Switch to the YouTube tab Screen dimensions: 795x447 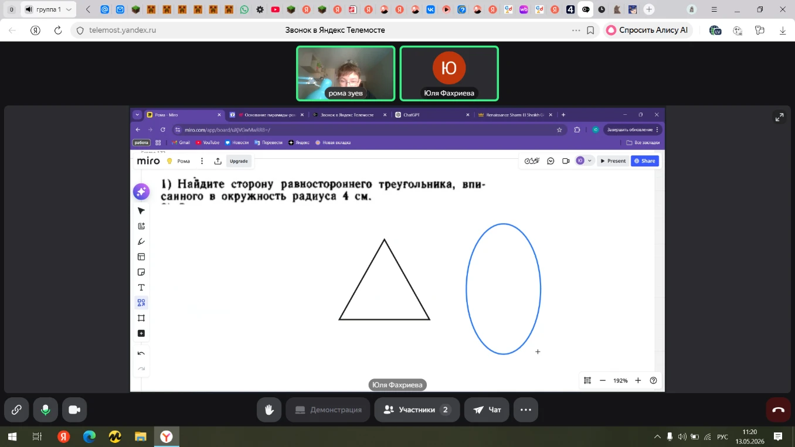(276, 9)
